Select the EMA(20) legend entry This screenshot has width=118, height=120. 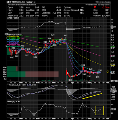coord(14,40)
